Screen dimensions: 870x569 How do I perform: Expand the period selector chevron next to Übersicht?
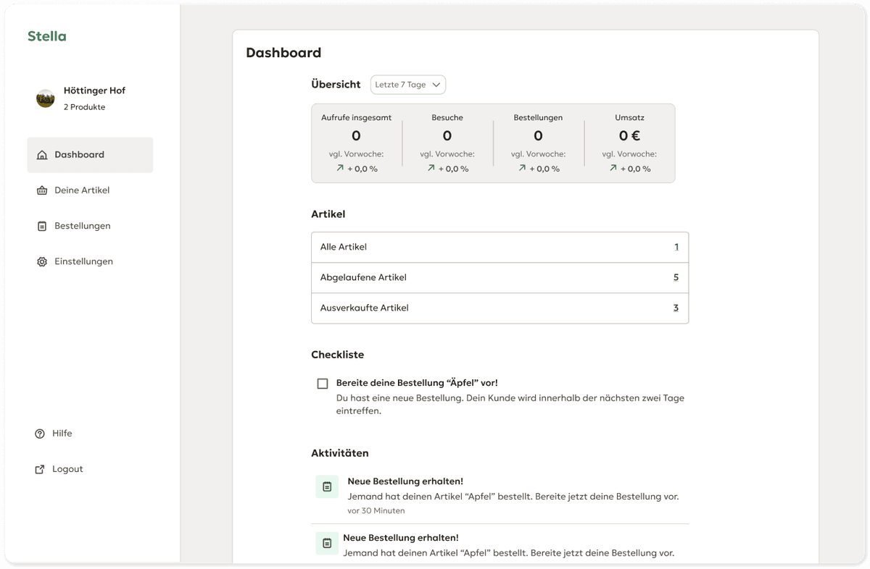436,85
